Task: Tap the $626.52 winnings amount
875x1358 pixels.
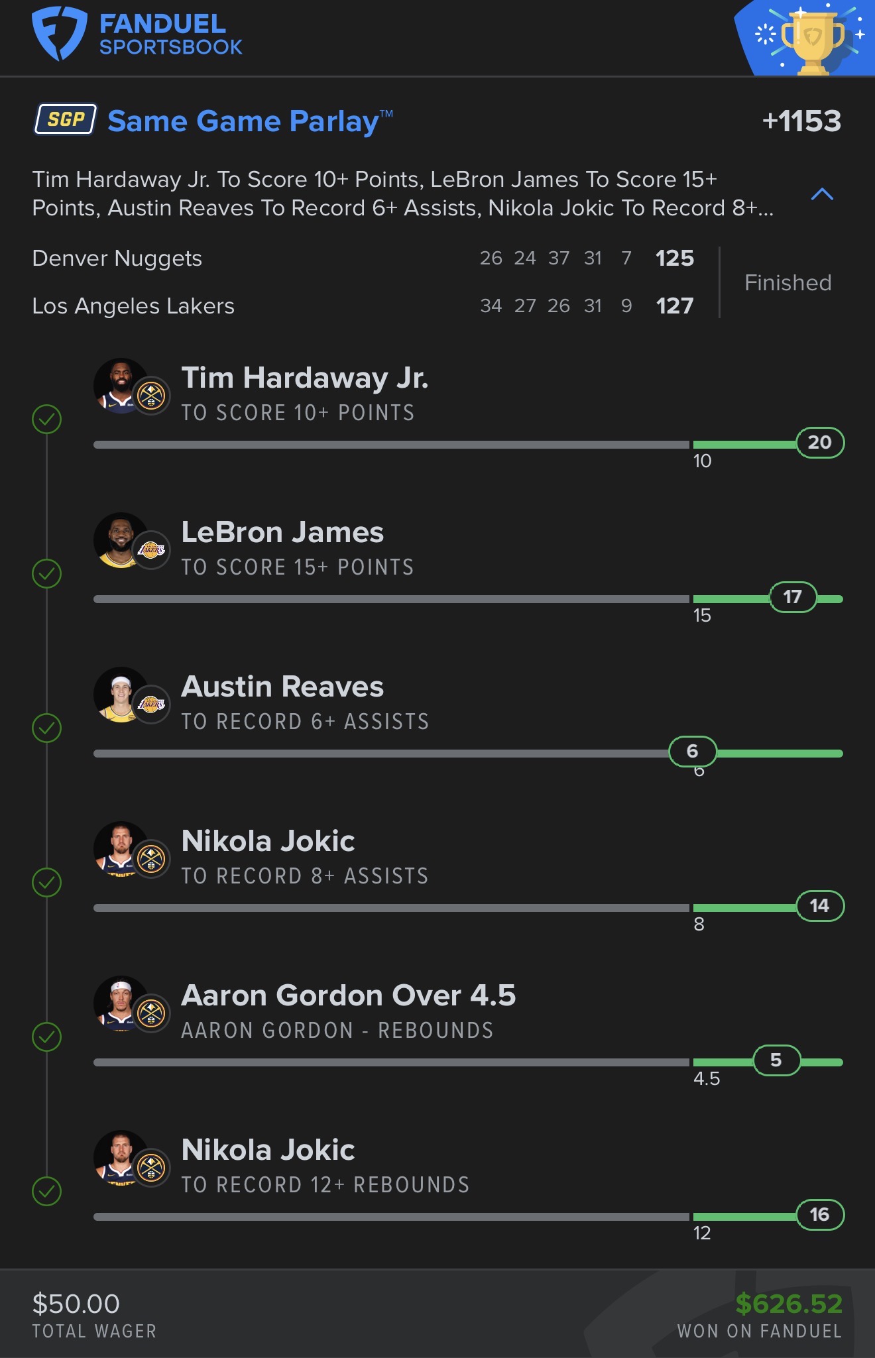Action: (x=789, y=1304)
